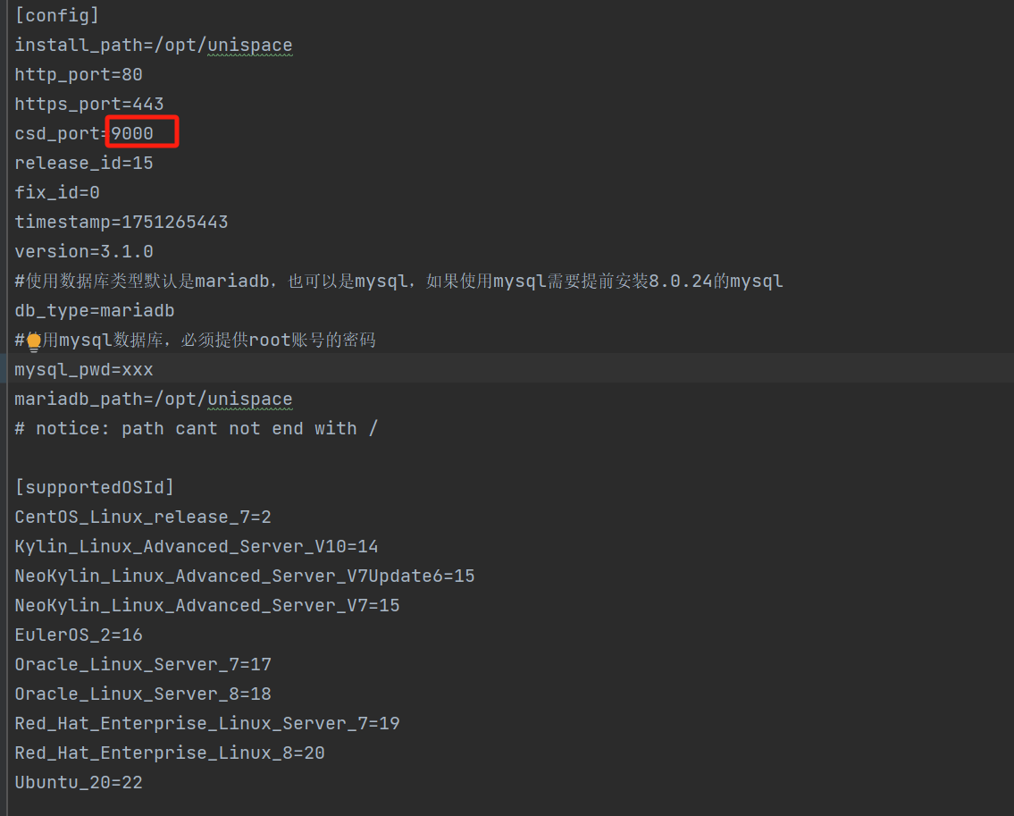Place cursor on version=3.1.0

84,251
